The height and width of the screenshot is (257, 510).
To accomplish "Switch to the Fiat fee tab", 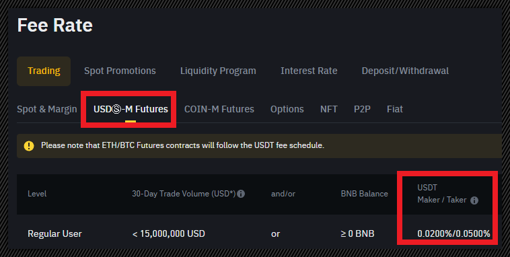I will click(x=395, y=109).
